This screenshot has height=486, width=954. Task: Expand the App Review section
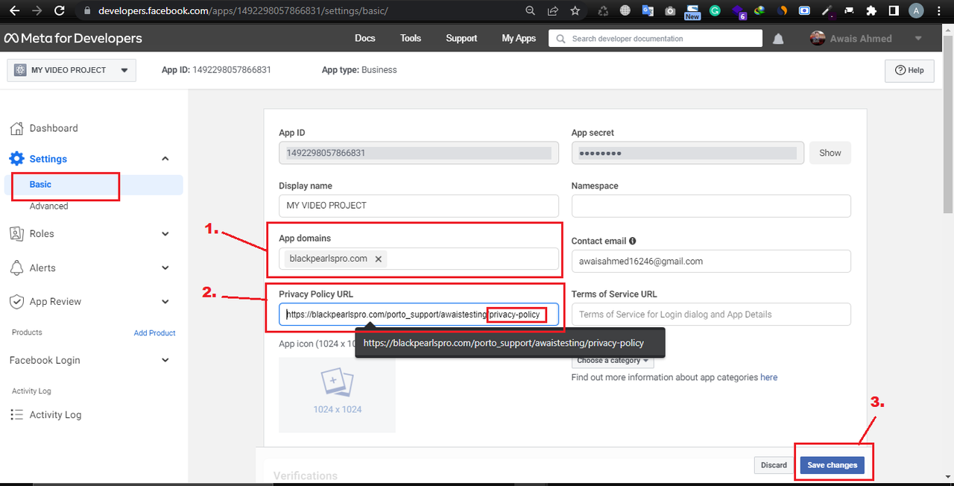[x=165, y=302]
